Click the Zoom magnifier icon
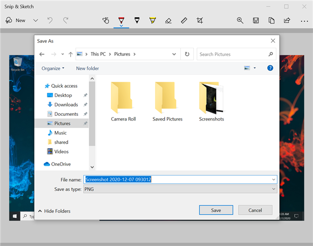The width and height of the screenshot is (313, 246). 240,20
